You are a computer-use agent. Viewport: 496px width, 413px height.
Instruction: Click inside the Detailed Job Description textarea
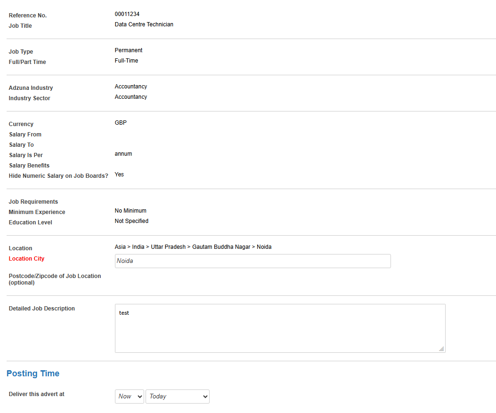(x=280, y=328)
